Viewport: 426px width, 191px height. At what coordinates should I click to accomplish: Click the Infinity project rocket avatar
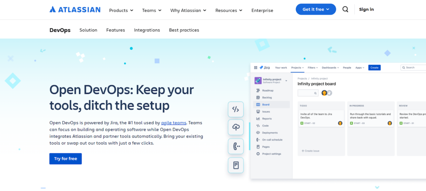click(258, 81)
